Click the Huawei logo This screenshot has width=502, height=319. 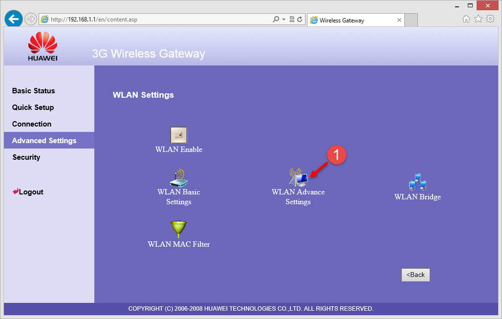click(43, 46)
